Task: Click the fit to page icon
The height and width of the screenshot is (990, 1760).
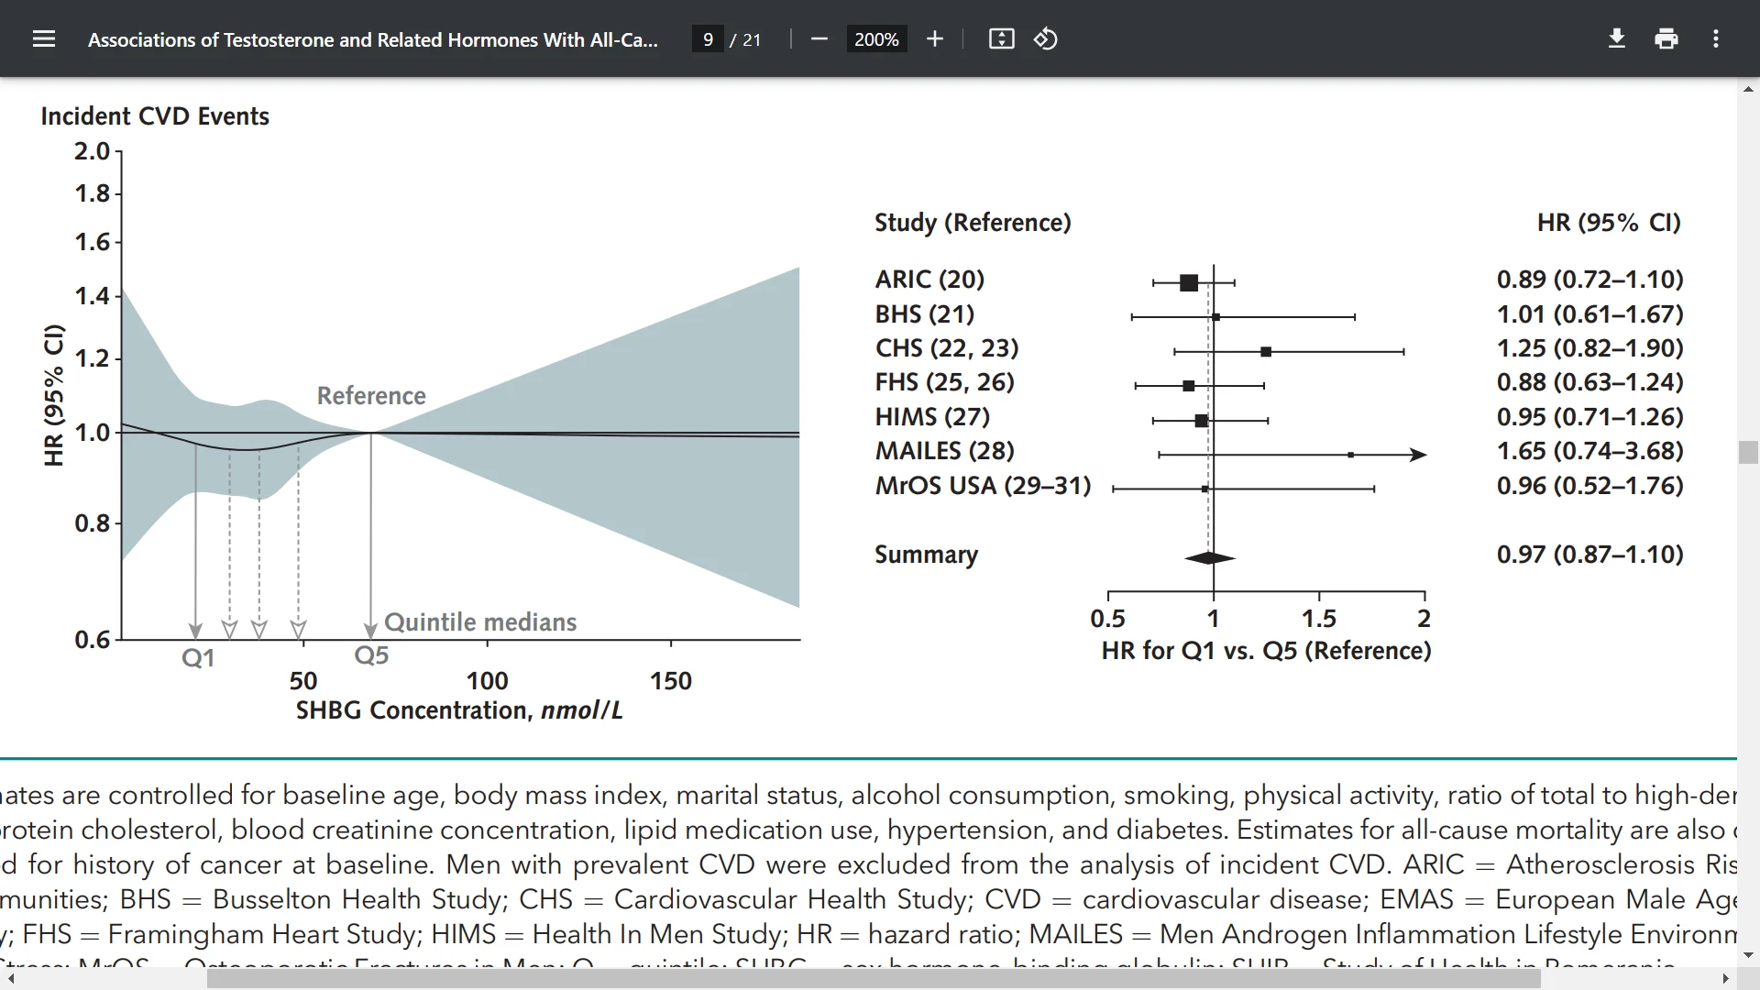Action: coord(1001,38)
